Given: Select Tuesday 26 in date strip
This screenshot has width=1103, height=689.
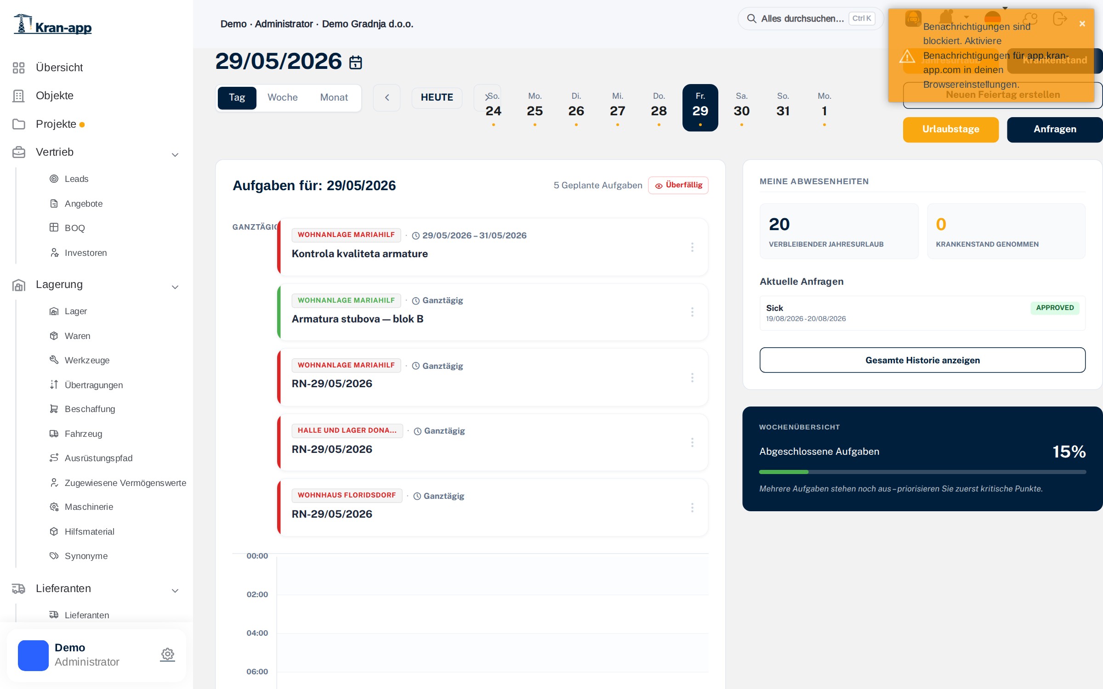Looking at the screenshot, I should tap(576, 108).
